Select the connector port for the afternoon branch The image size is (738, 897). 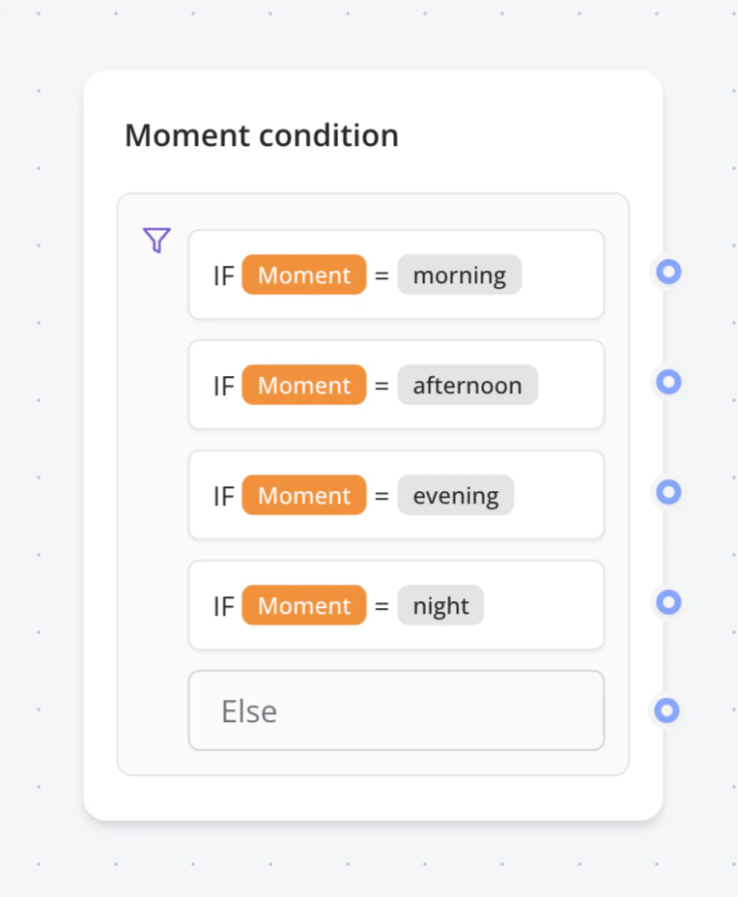pos(667,382)
